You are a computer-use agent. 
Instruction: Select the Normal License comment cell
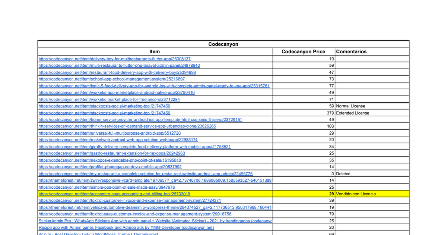[x=372, y=106]
